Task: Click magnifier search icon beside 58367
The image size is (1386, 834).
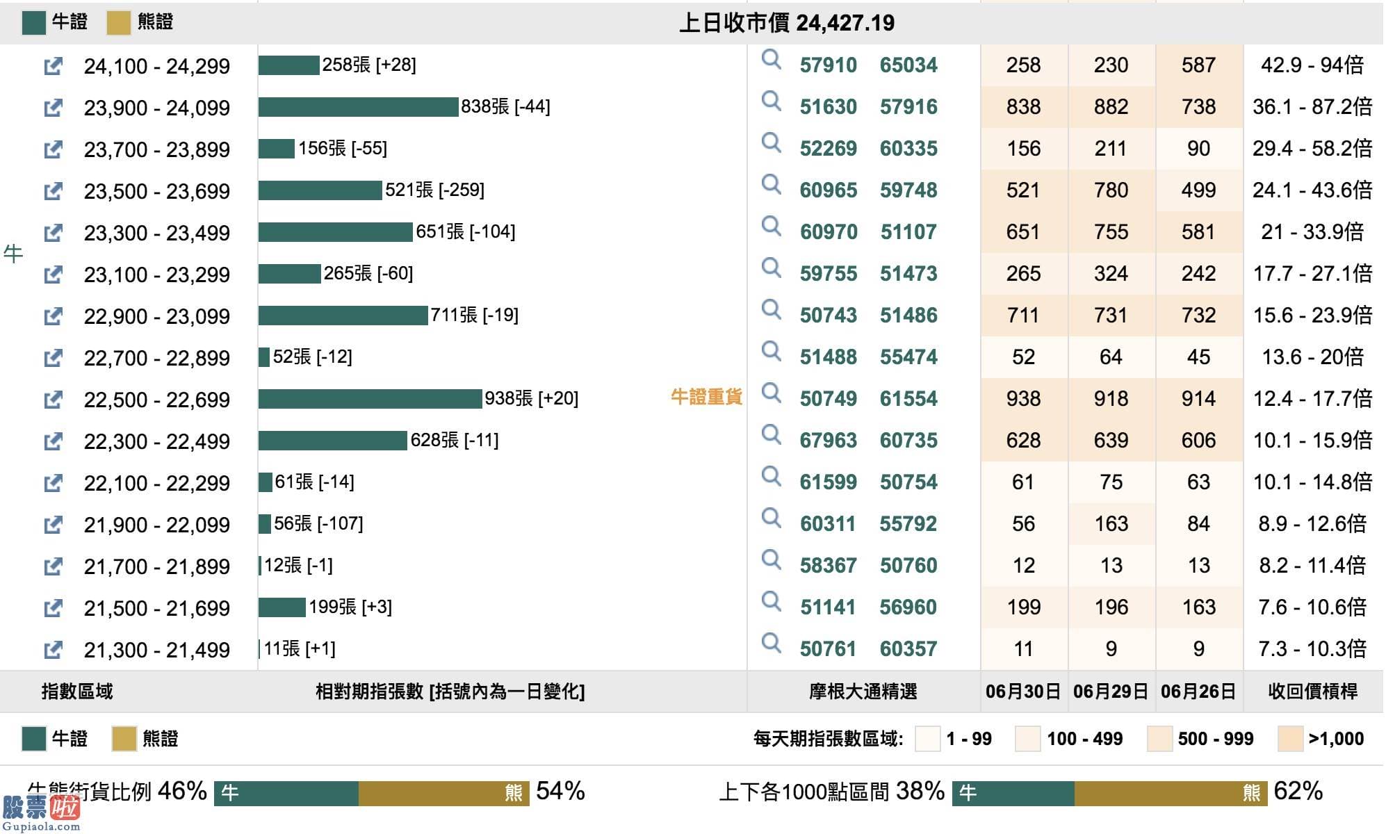Action: (x=771, y=560)
